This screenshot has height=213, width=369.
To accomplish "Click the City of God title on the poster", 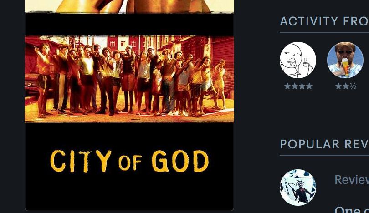I will (129, 161).
